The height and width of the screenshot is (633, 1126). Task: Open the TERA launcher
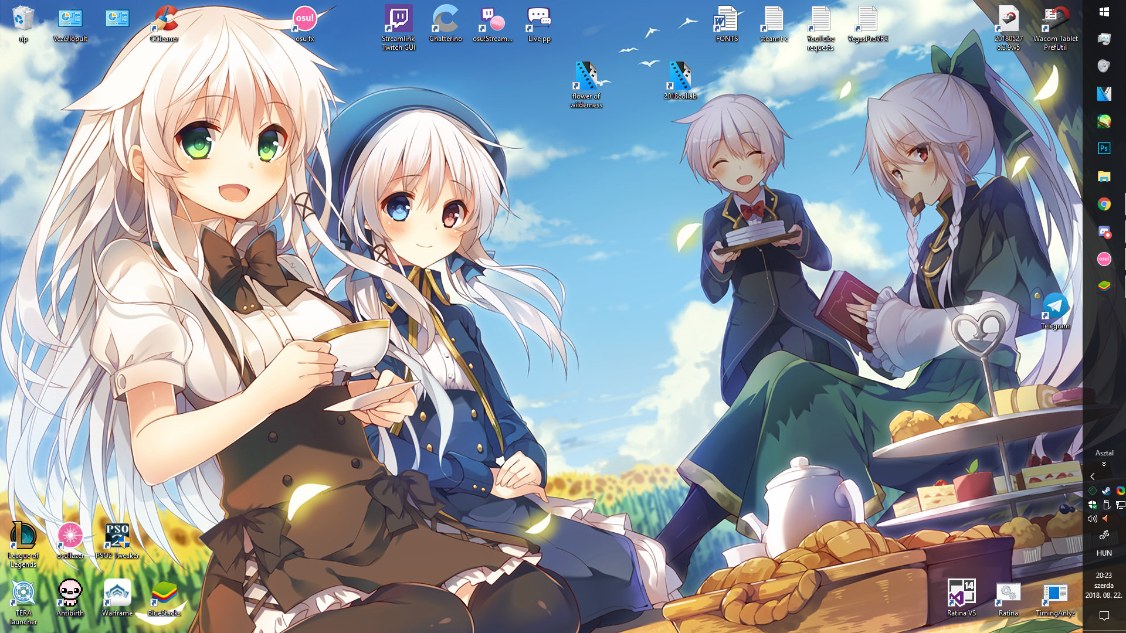point(23,602)
